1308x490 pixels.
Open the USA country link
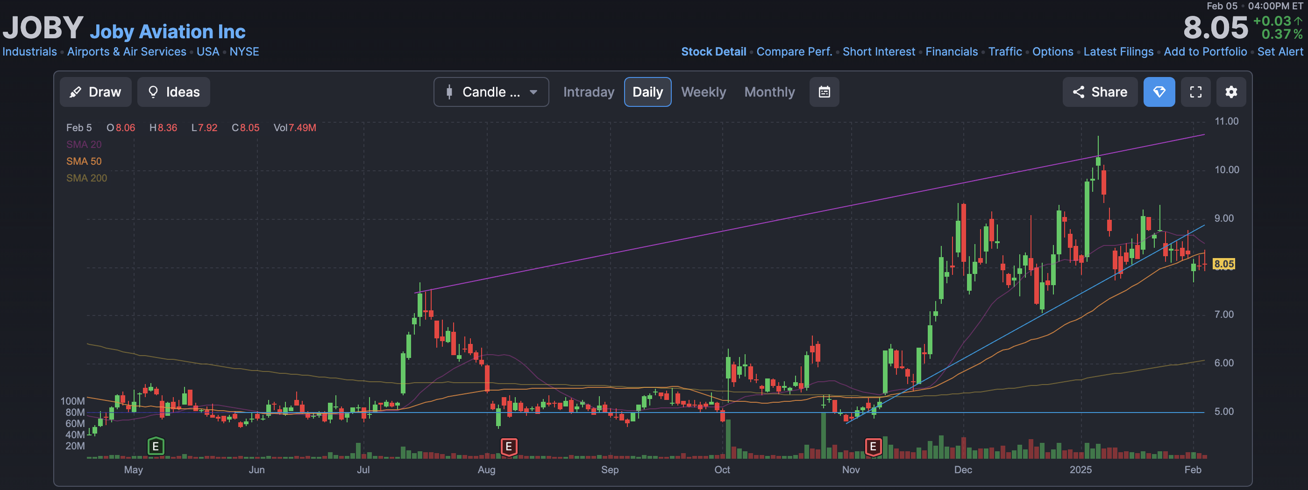[x=208, y=52]
